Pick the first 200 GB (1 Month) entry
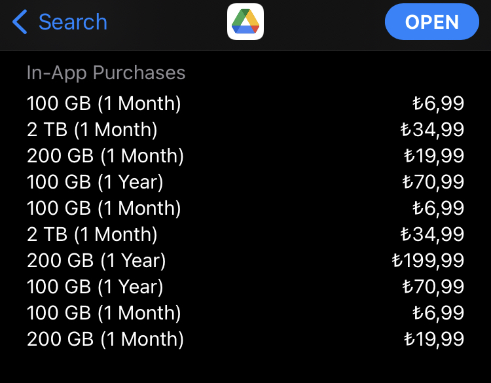 [x=245, y=156]
